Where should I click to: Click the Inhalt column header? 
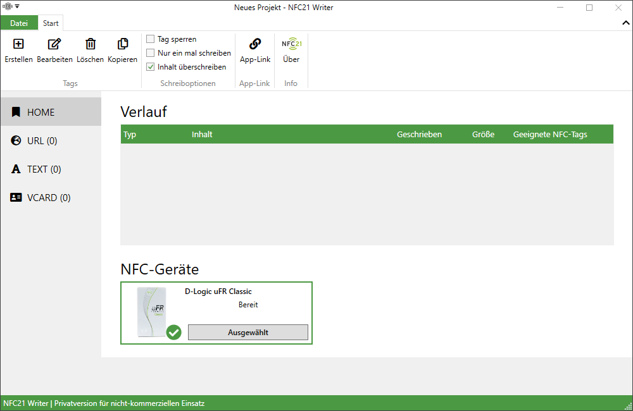pos(202,134)
